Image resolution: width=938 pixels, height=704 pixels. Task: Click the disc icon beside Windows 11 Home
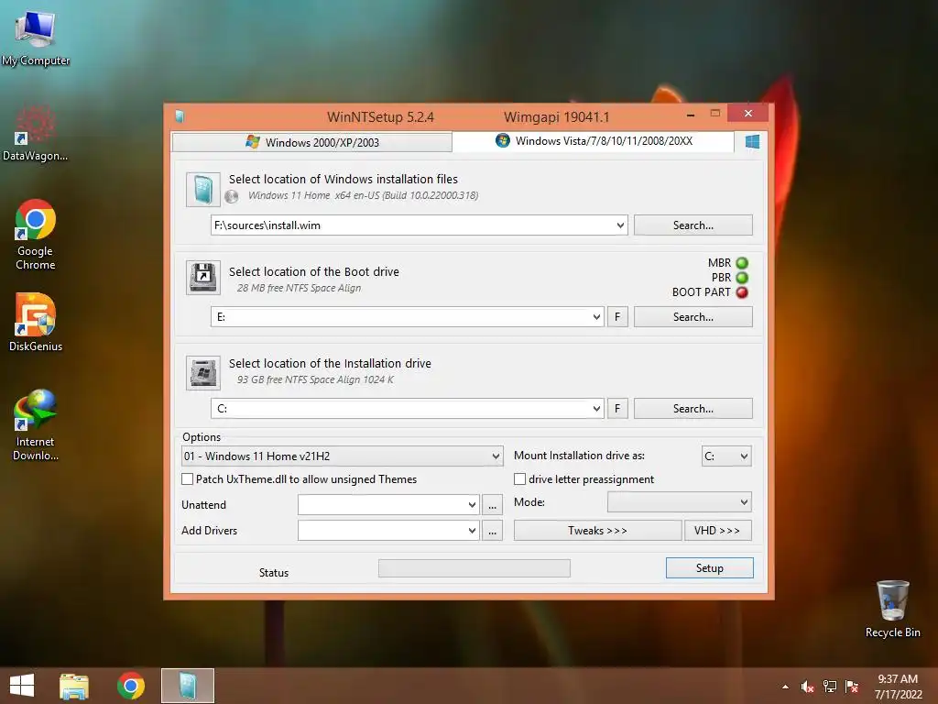[232, 196]
